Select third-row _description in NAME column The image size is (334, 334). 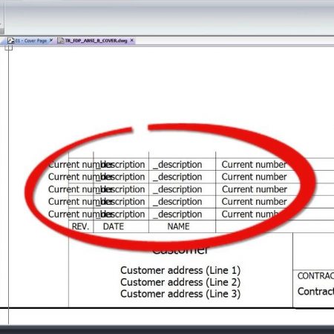[177, 189]
